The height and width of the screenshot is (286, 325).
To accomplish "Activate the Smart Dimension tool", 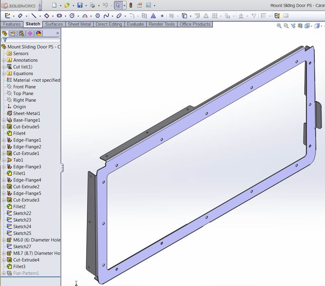I will (x=20, y=16).
